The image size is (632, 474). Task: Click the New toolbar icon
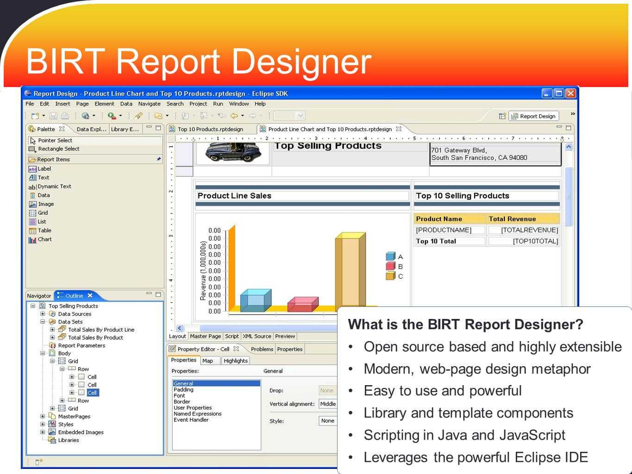tap(35, 116)
